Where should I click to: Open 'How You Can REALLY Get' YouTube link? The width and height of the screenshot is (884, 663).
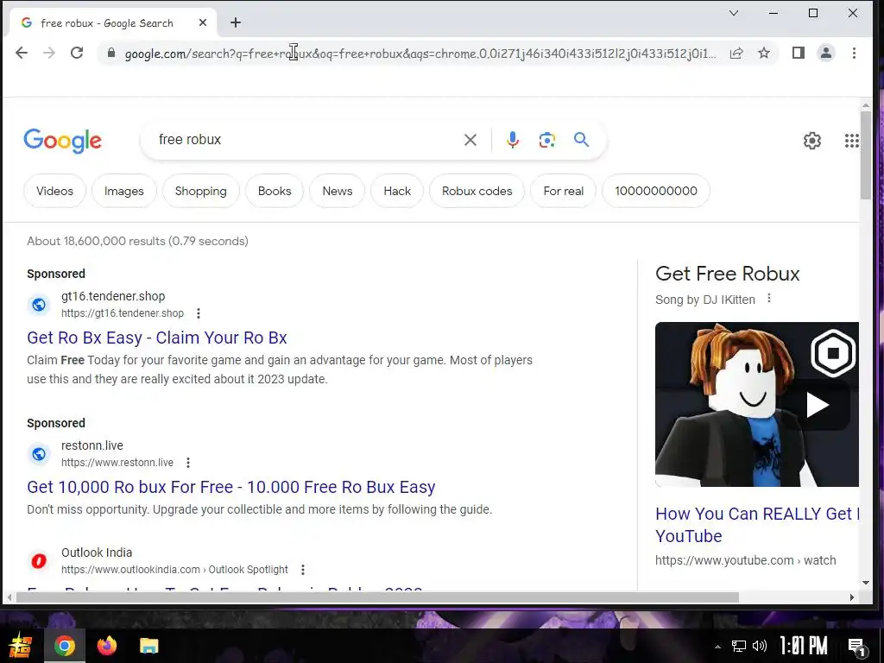(756, 525)
